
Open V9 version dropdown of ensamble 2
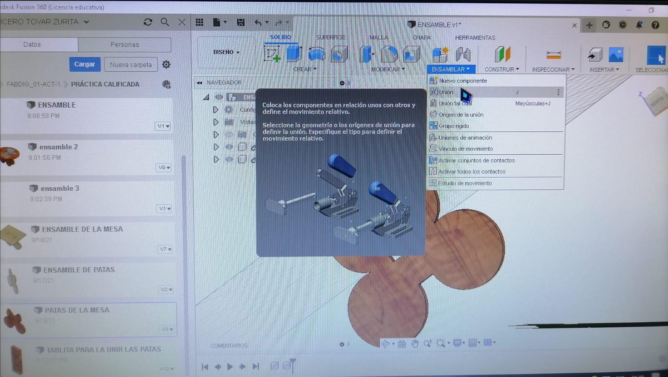point(163,167)
